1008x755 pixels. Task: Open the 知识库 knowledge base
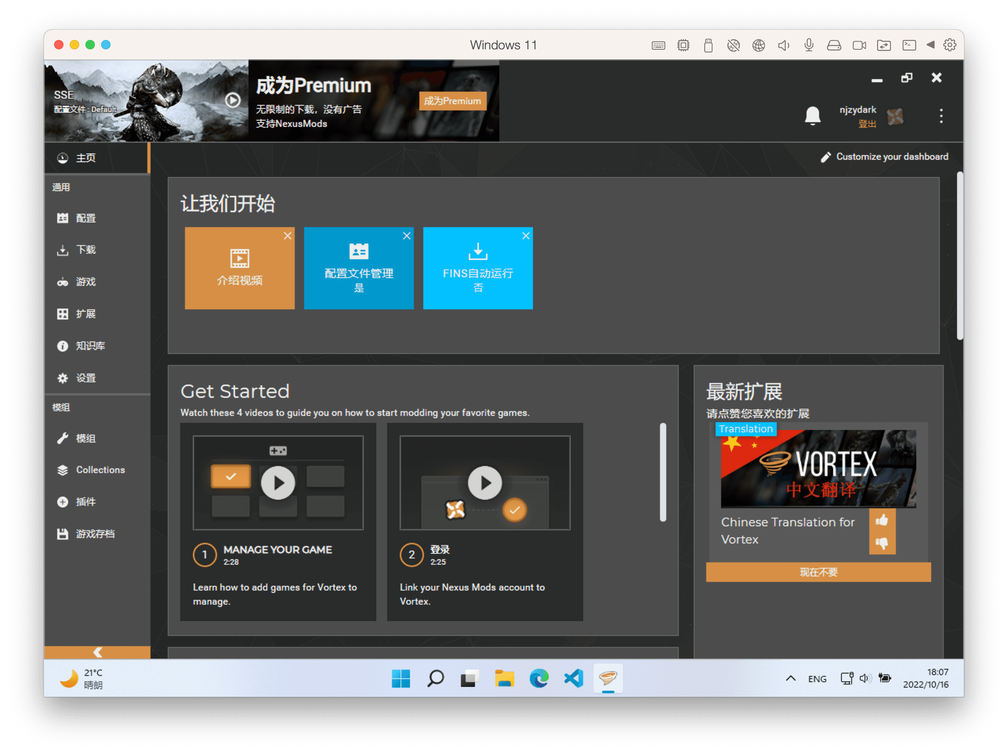click(x=97, y=346)
